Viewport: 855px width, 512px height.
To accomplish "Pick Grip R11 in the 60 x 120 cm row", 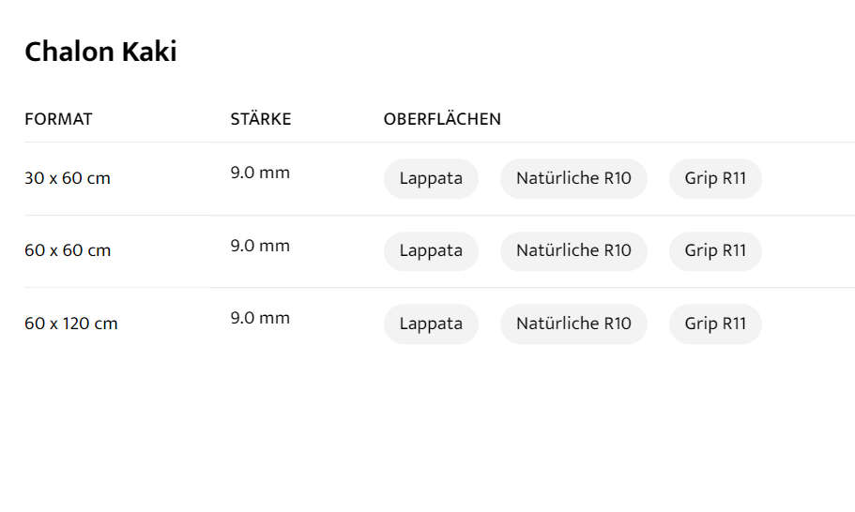I will (715, 324).
